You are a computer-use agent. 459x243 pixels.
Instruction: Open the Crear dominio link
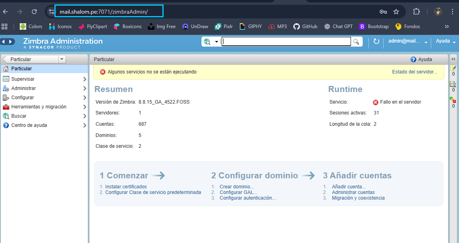pos(237,187)
